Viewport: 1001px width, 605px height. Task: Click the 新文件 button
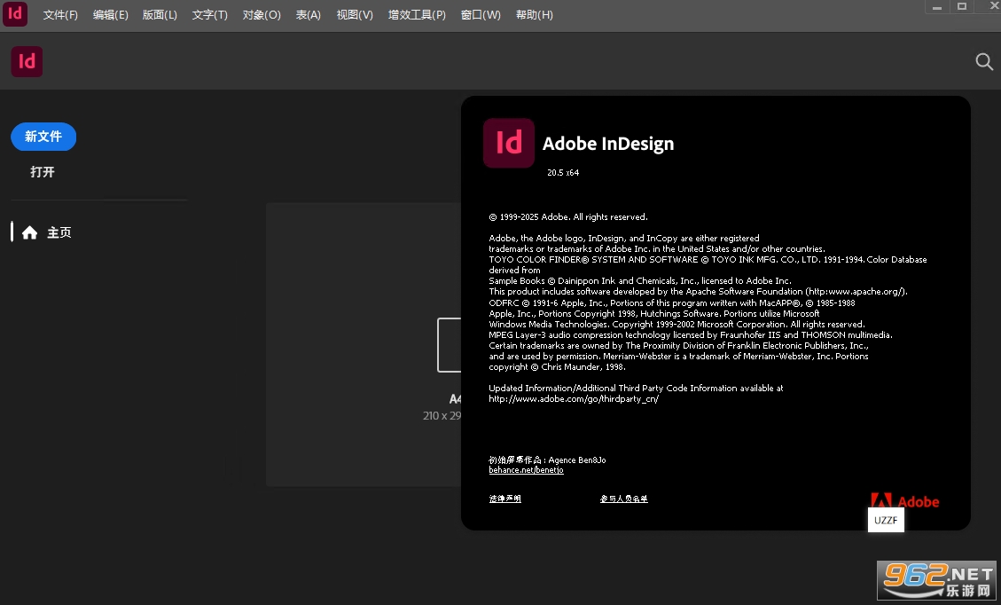pyautogui.click(x=43, y=137)
